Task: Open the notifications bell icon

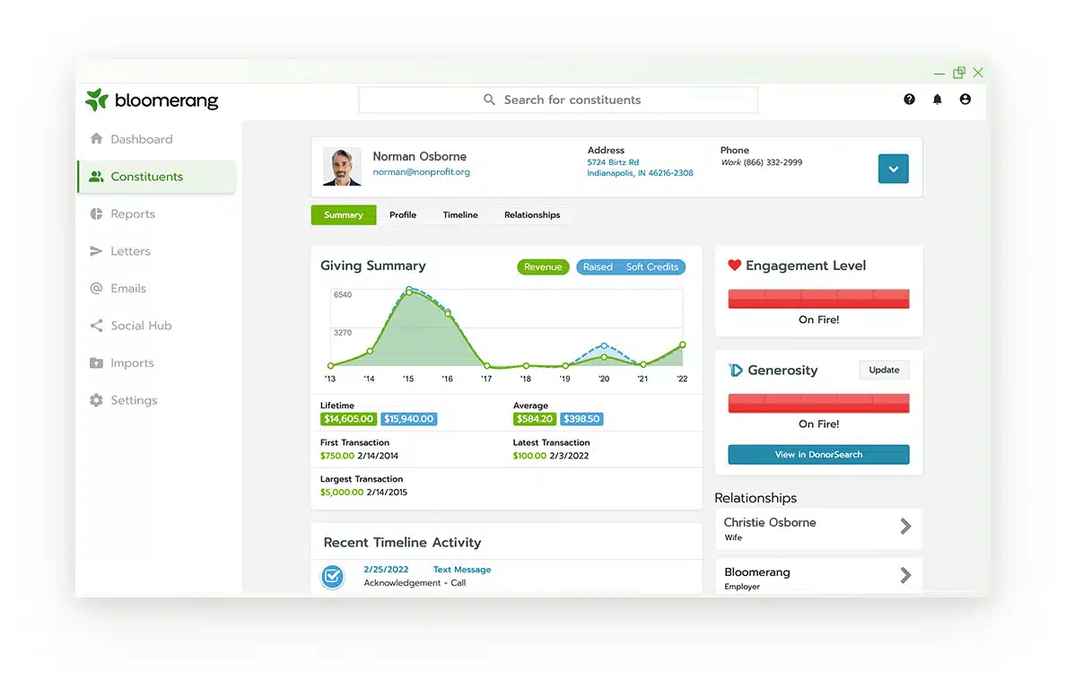Action: (x=937, y=100)
